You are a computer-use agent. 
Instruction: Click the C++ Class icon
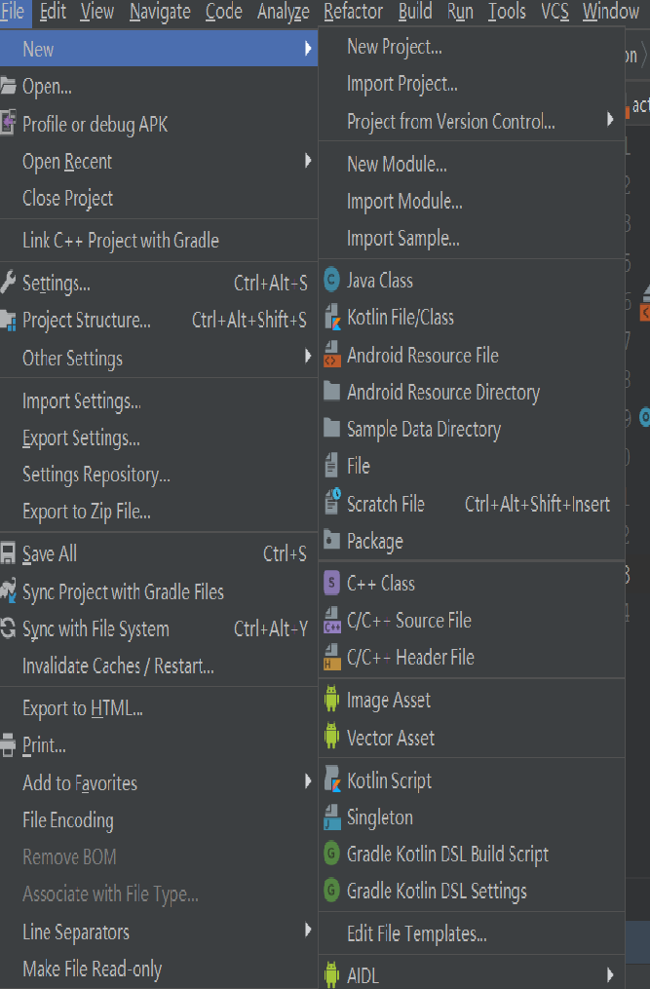click(x=331, y=584)
